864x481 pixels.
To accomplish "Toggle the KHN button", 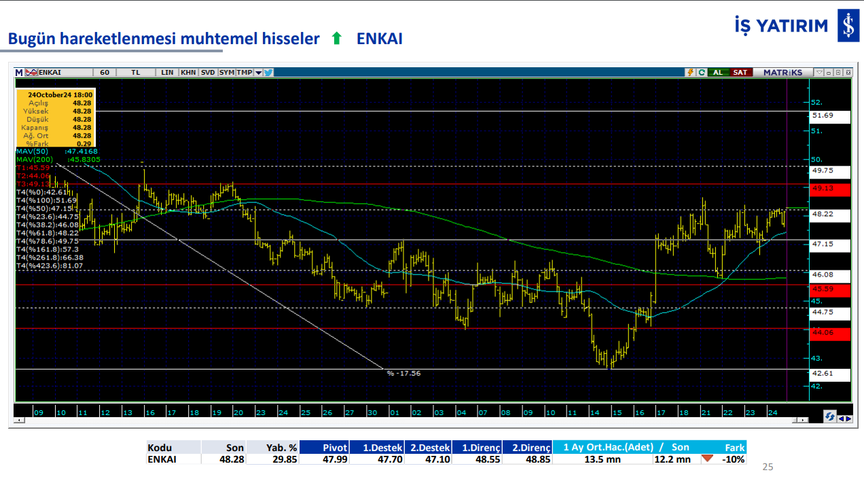I will [188, 72].
